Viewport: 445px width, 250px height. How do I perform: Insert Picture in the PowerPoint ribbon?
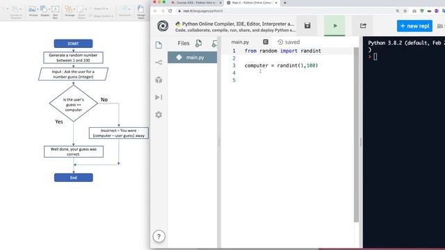(x=33, y=11)
